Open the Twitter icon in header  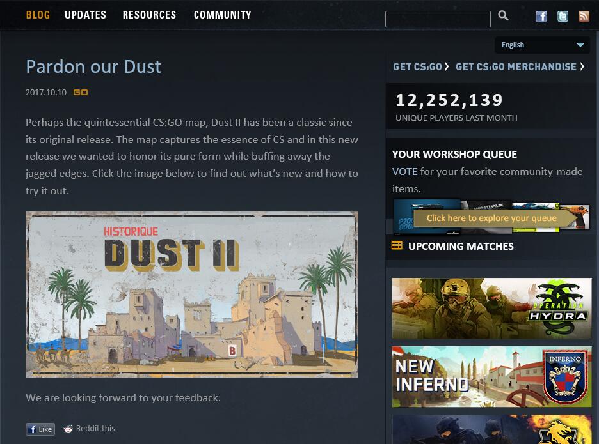coord(563,17)
